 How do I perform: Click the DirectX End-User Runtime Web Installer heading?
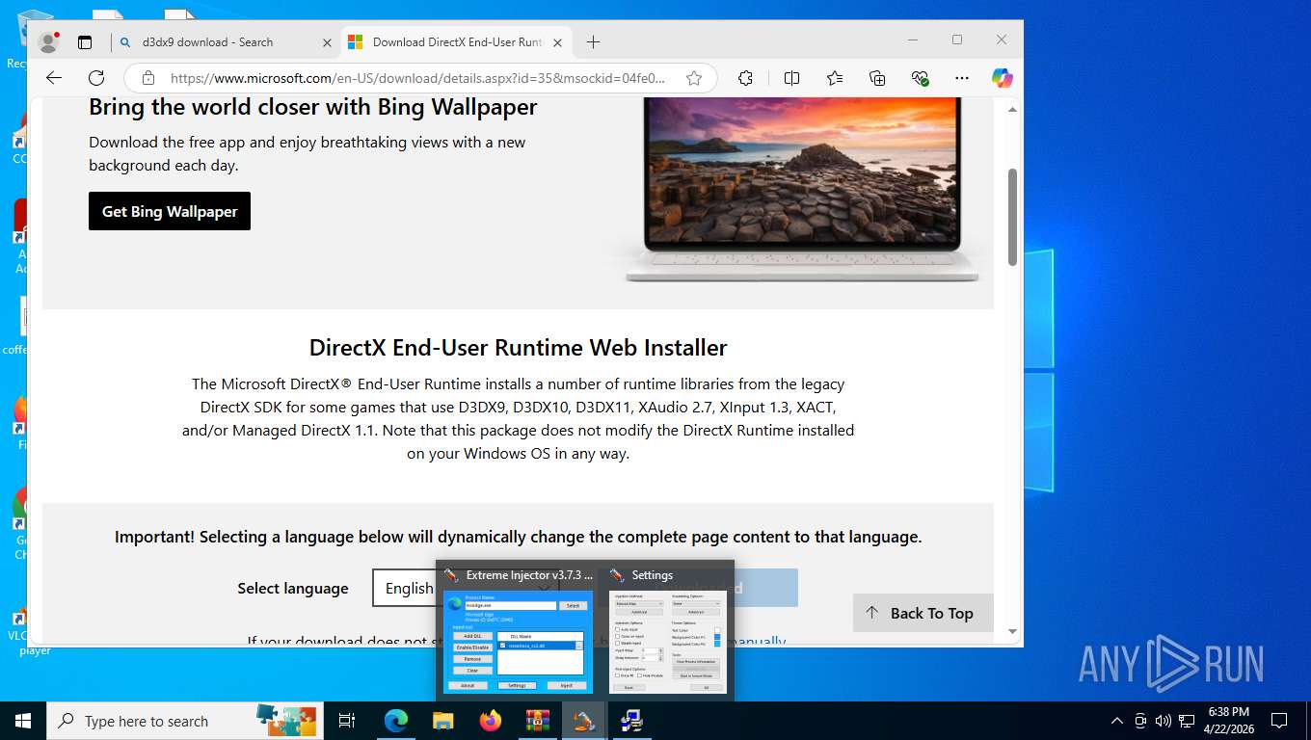[518, 347]
